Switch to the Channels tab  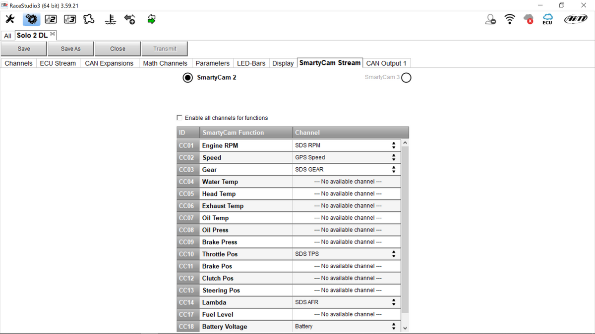pyautogui.click(x=18, y=63)
